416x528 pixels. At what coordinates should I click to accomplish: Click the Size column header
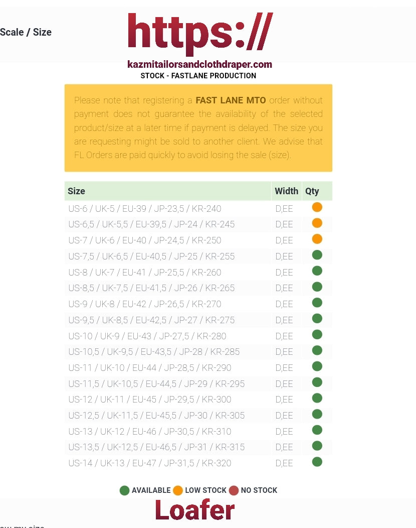point(77,191)
